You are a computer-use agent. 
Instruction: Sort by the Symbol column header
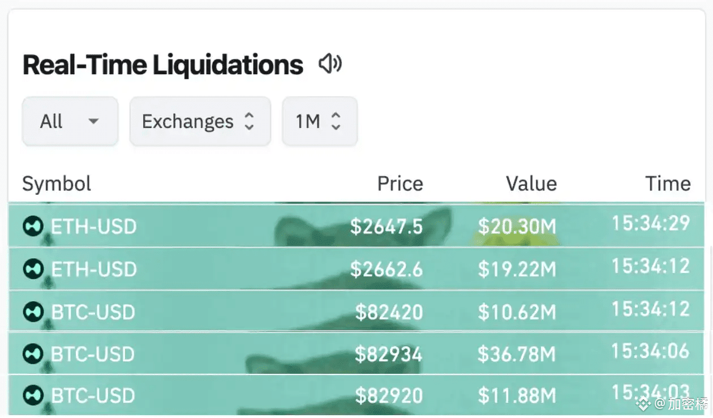click(x=57, y=184)
